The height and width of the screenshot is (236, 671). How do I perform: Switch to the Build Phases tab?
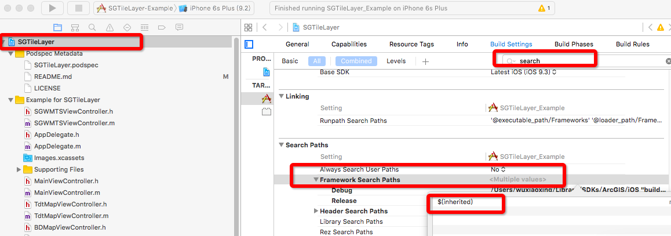[x=574, y=44]
